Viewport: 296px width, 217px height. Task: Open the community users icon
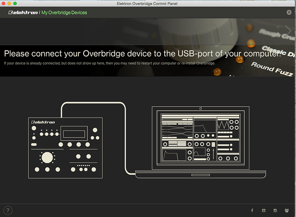click(287, 210)
